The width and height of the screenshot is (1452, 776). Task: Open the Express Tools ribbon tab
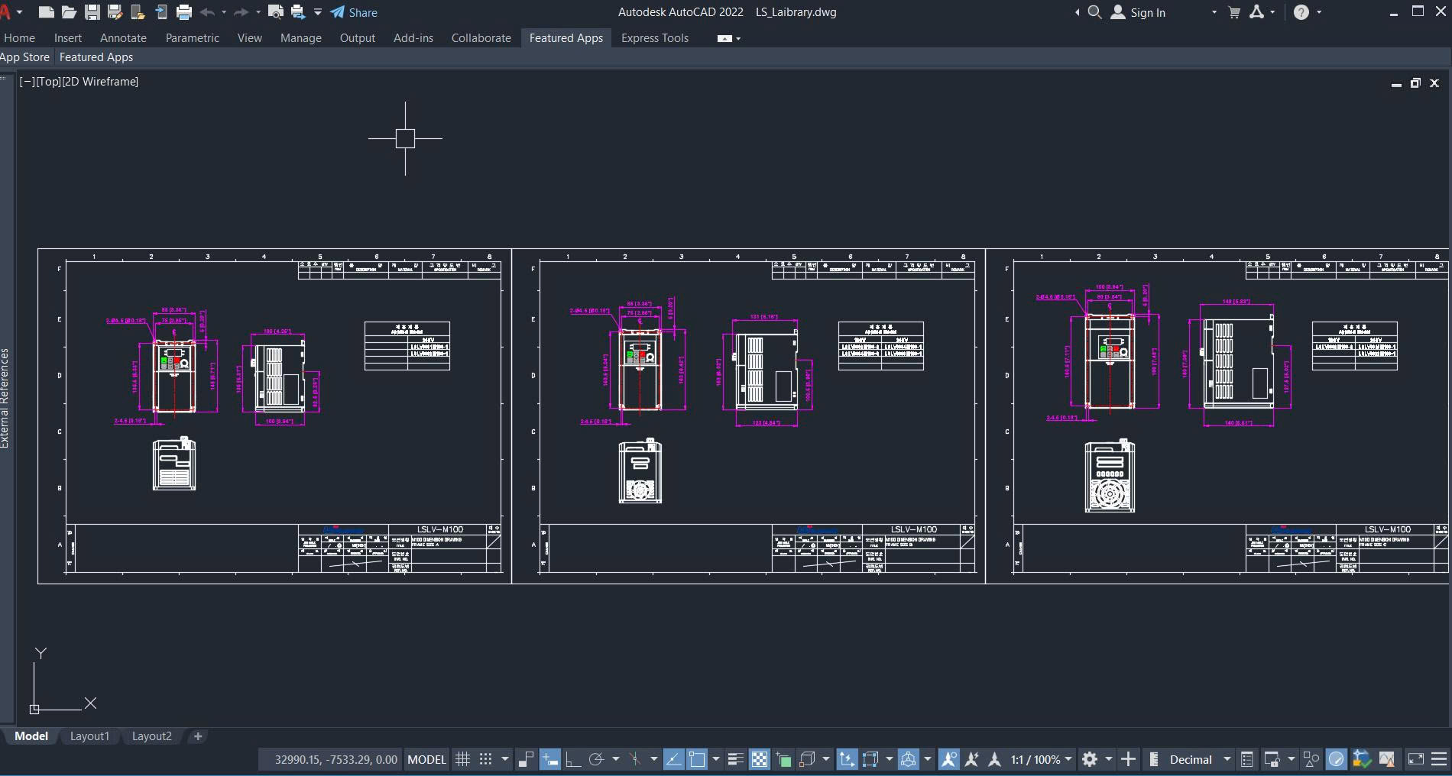point(655,38)
